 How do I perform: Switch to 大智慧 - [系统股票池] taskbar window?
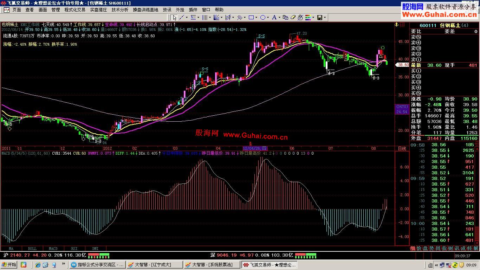[x=212, y=264]
